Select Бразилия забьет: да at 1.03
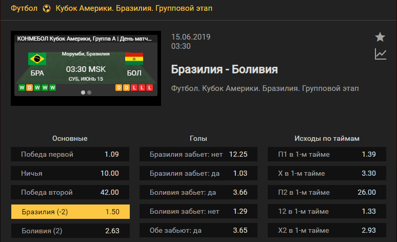397x242 pixels. point(198,173)
